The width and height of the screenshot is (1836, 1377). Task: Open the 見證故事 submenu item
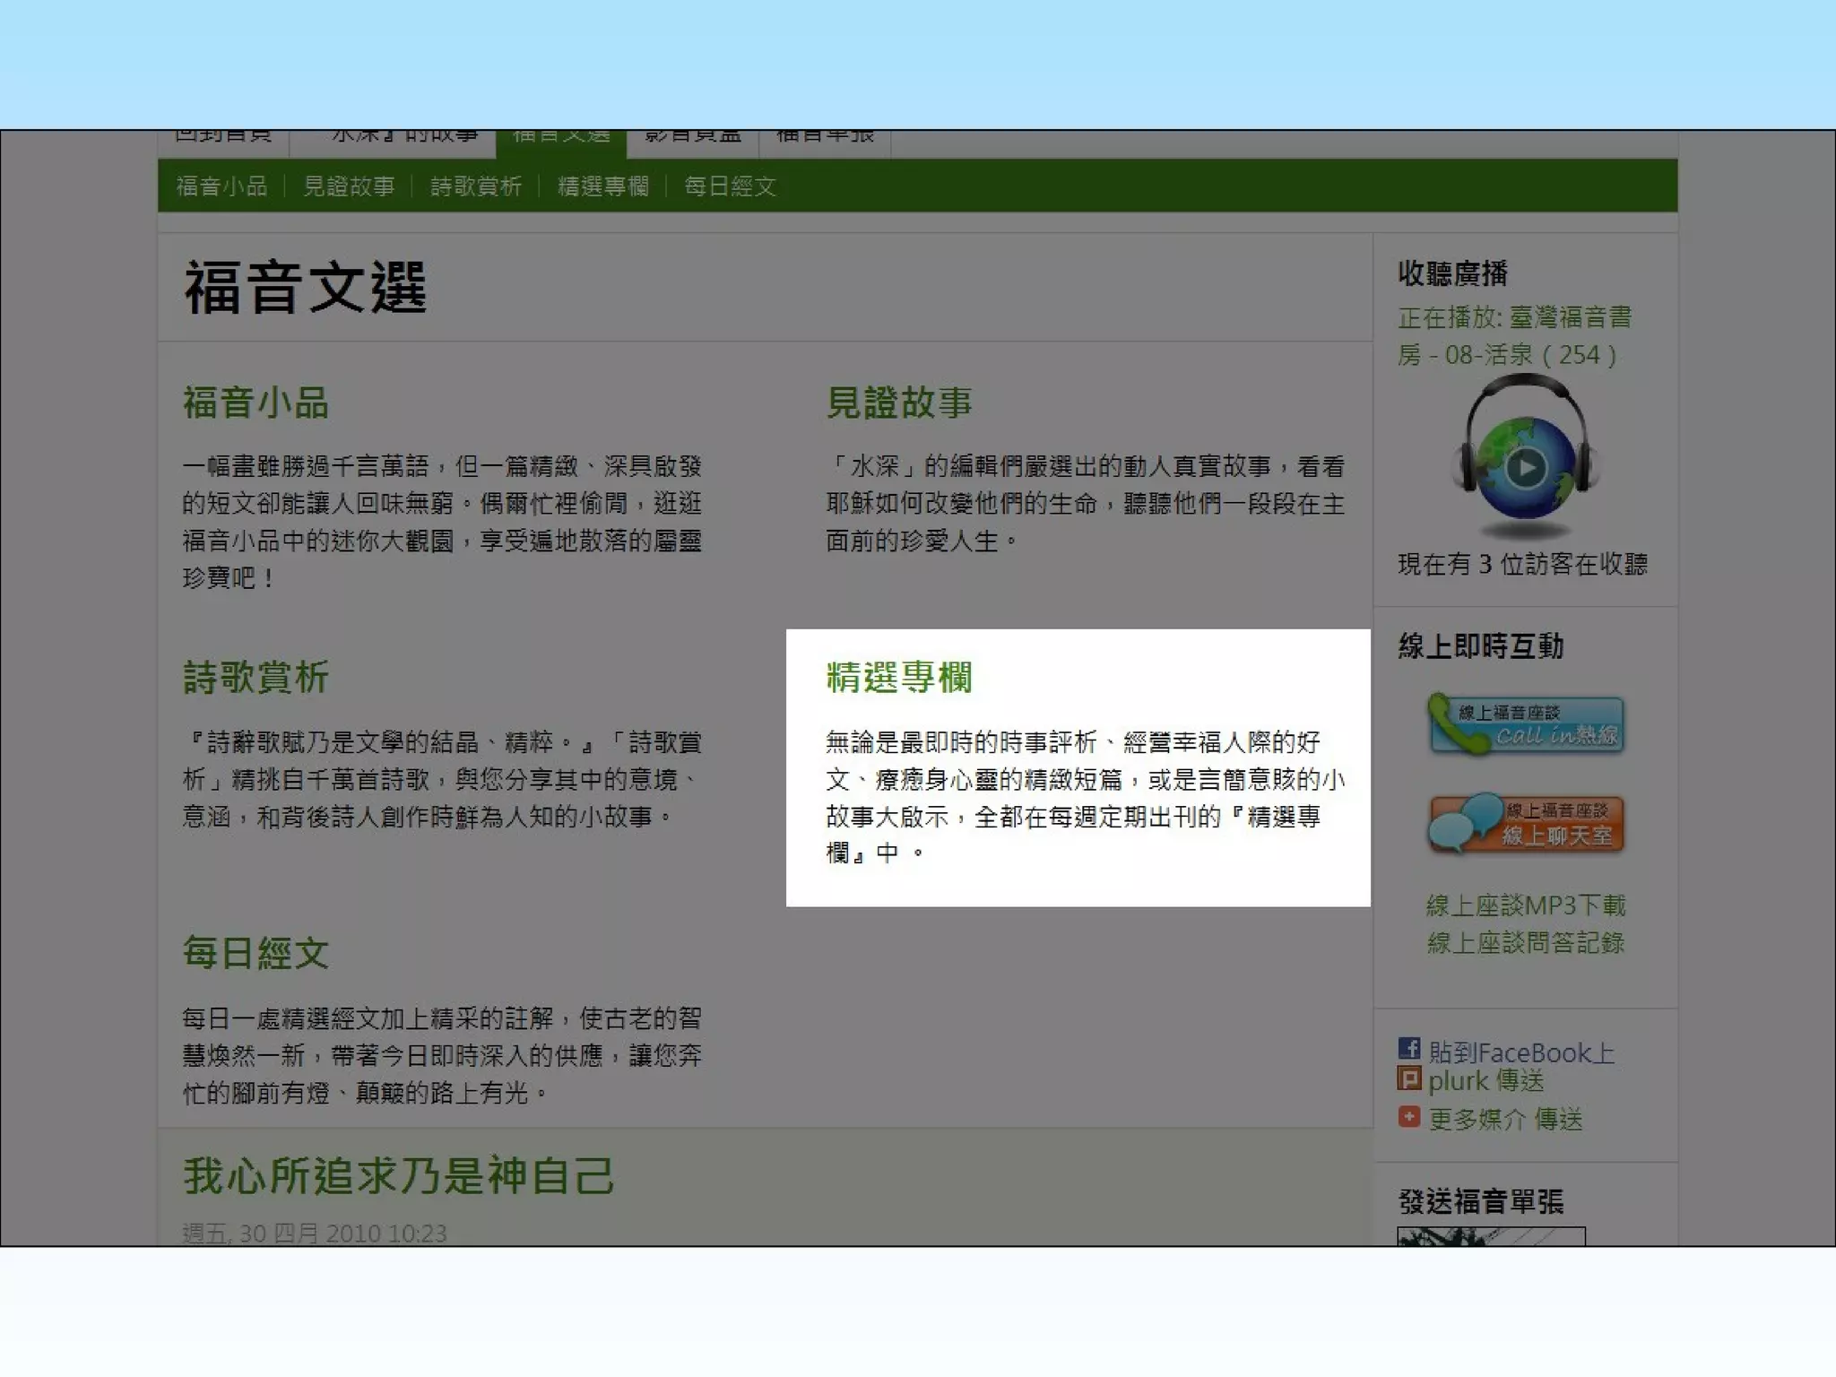coord(349,186)
